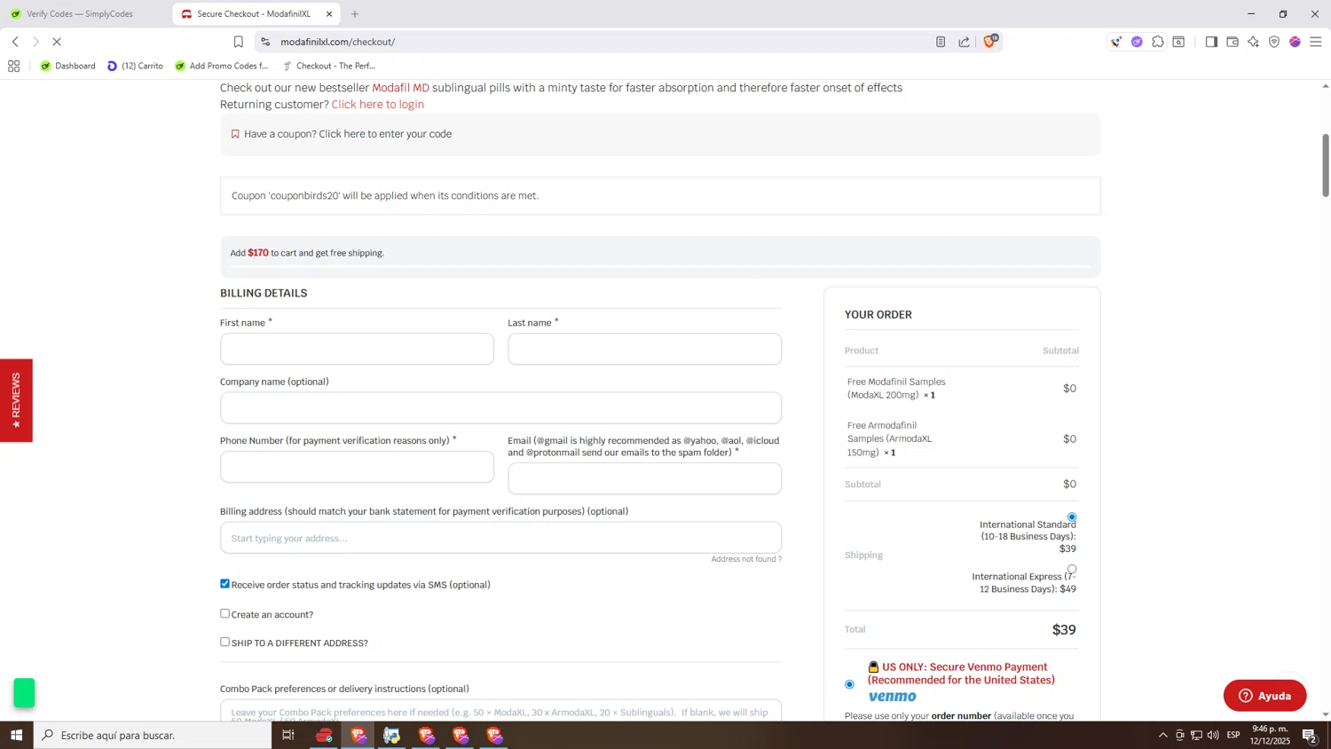Open the browser main menu hamburger

[1316, 42]
